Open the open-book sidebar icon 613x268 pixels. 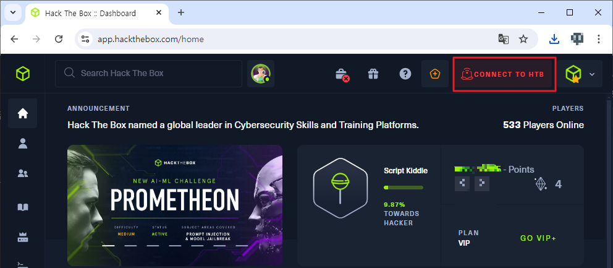[x=23, y=207]
